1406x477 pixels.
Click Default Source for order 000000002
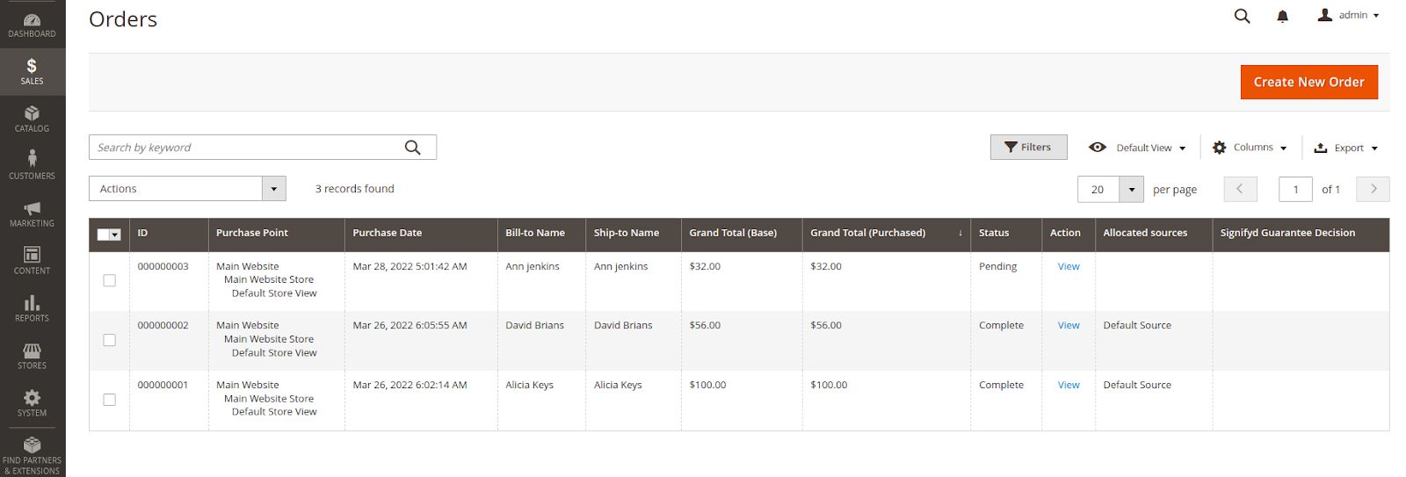[x=1137, y=325]
